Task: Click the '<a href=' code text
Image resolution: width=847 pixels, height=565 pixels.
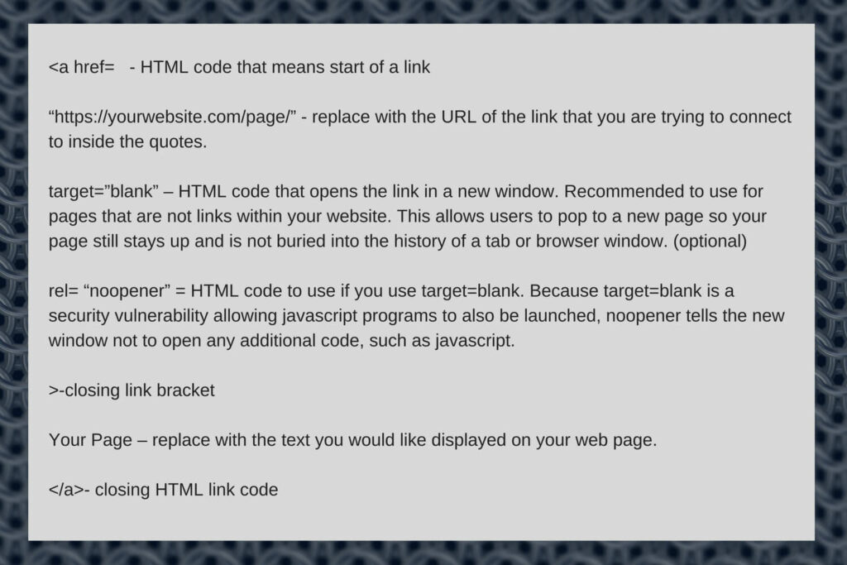Action: pos(82,67)
